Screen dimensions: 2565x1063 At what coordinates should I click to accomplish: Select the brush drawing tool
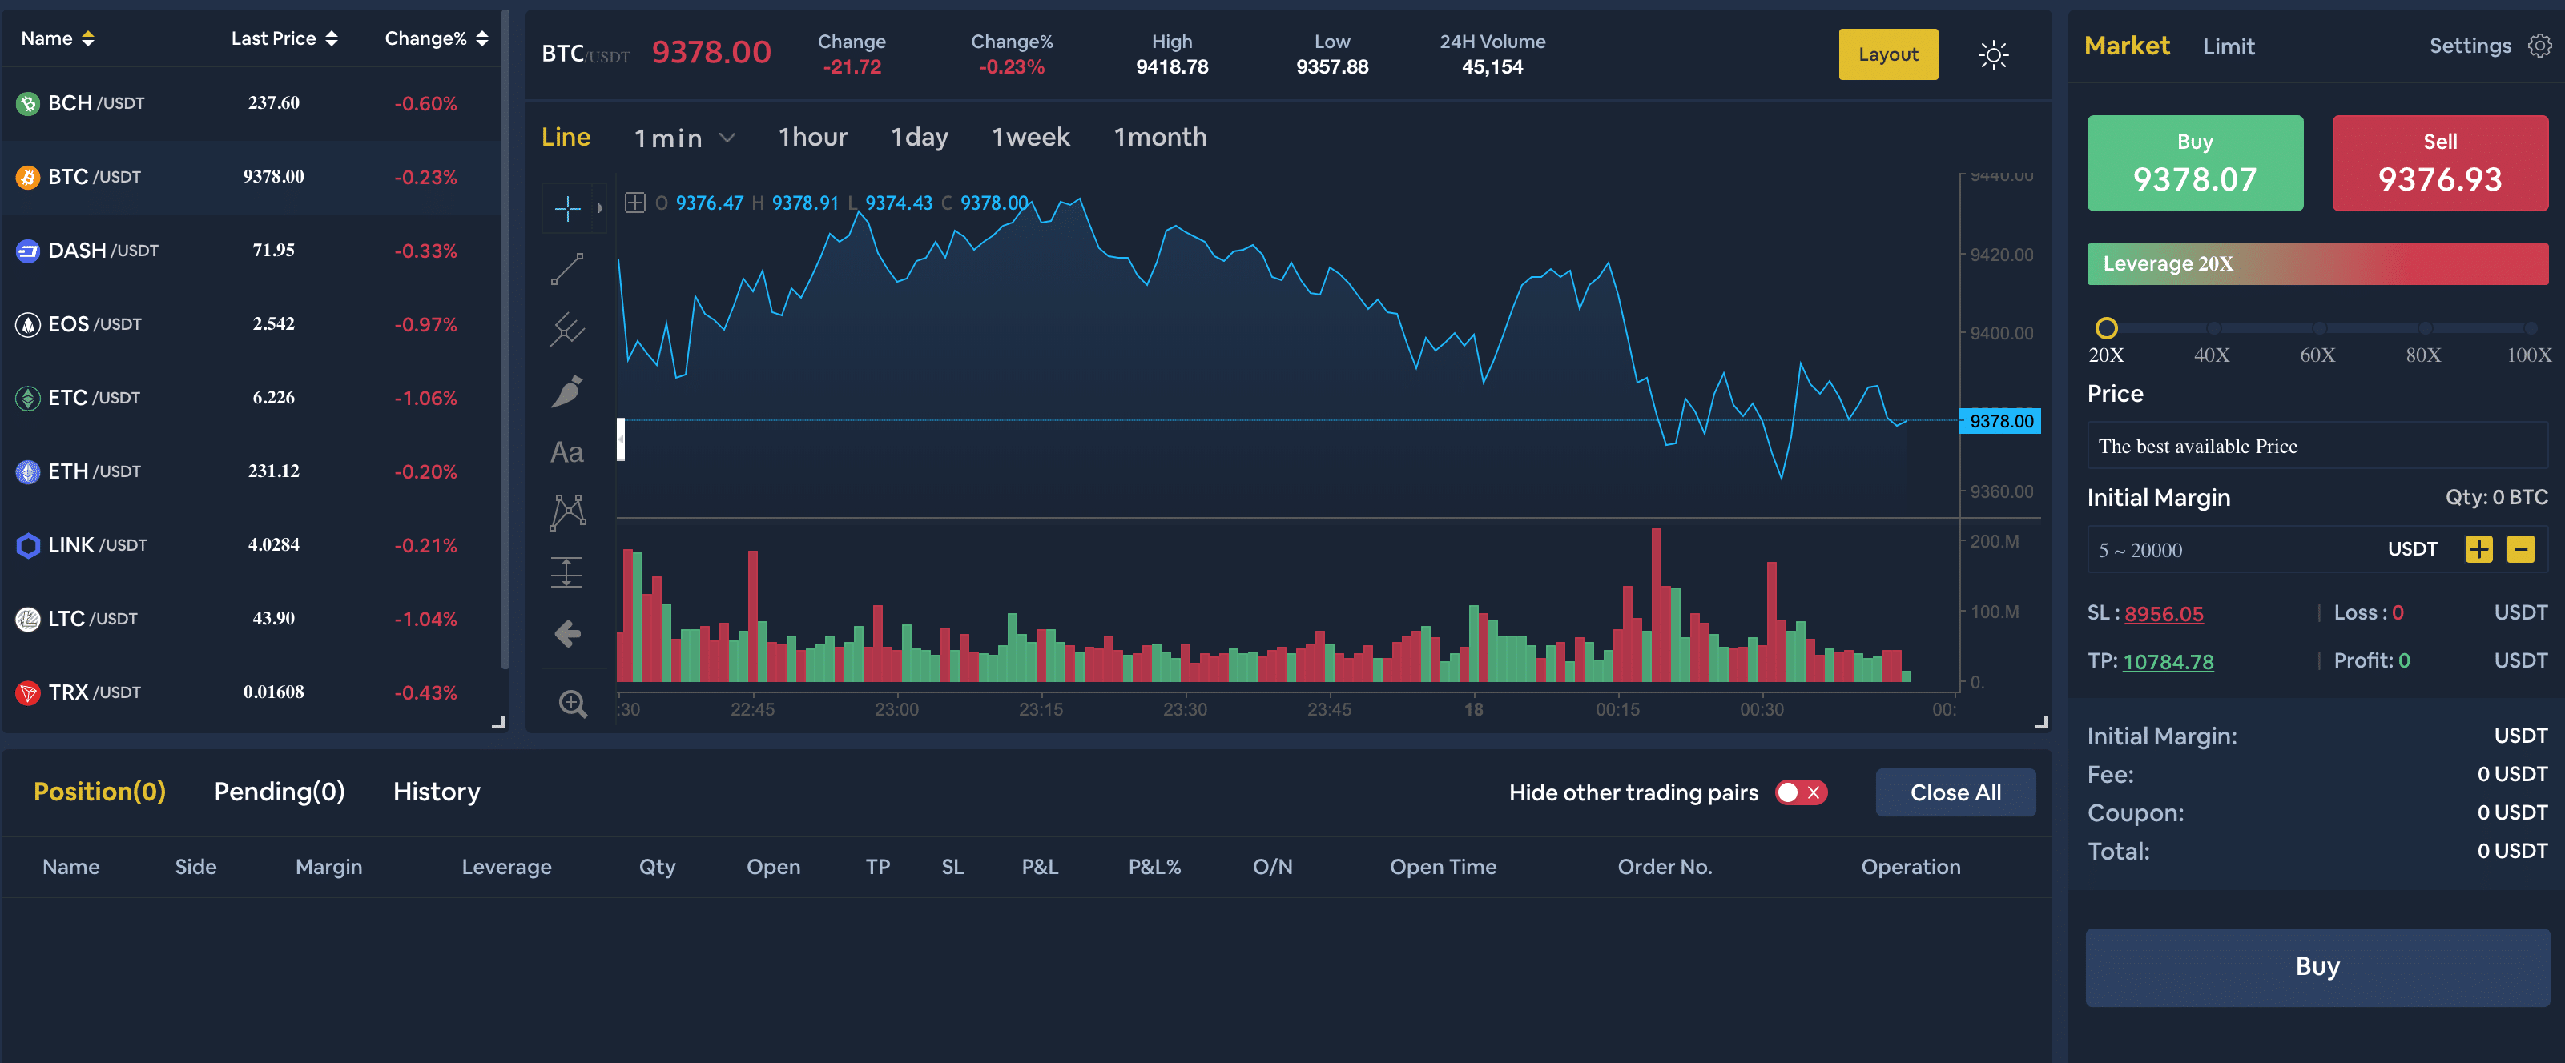pos(566,391)
